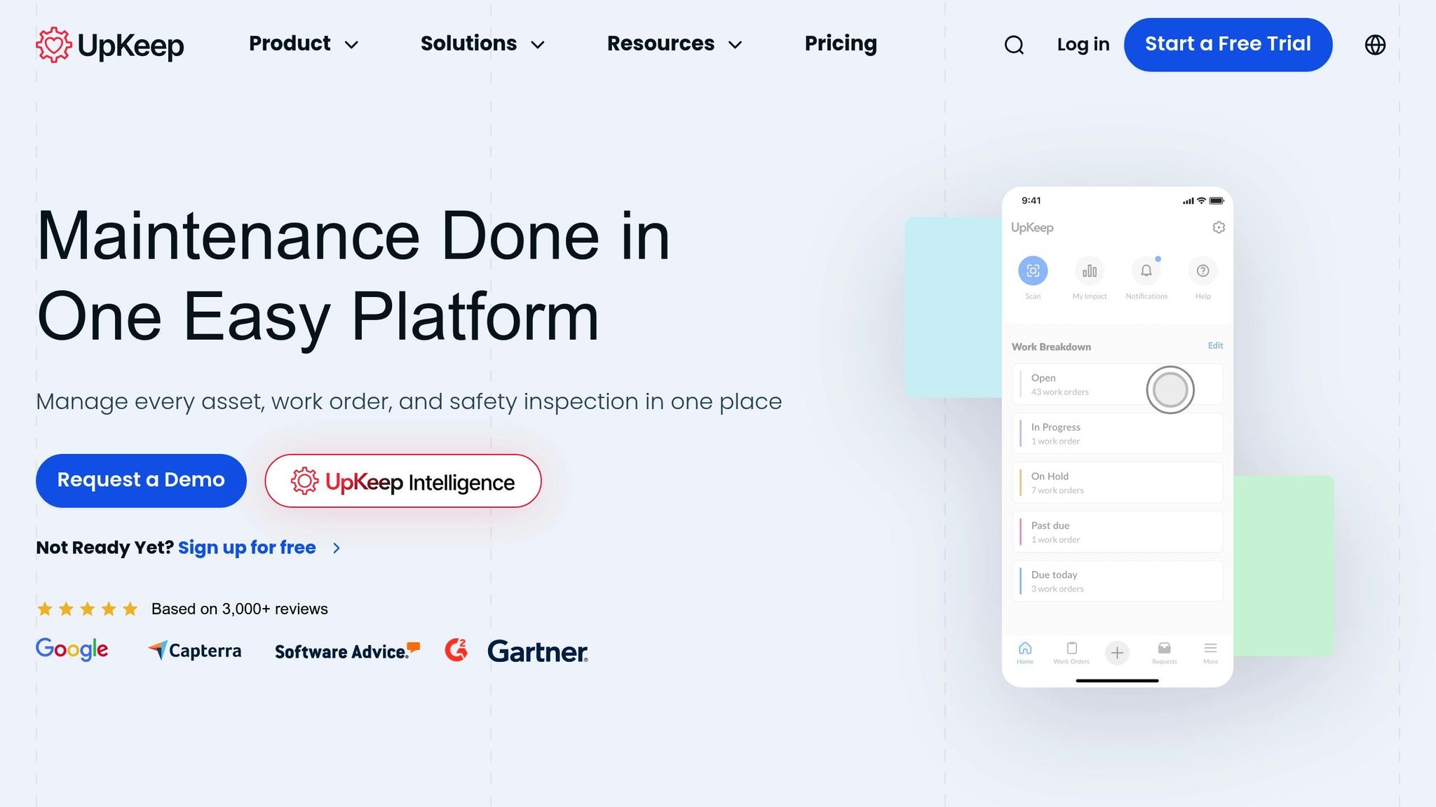Image resolution: width=1436 pixels, height=807 pixels.
Task: Tap the Open work orders card
Action: (1080, 385)
